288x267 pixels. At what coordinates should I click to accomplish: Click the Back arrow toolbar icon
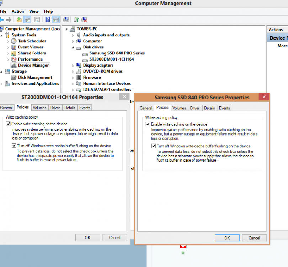point(2,20)
